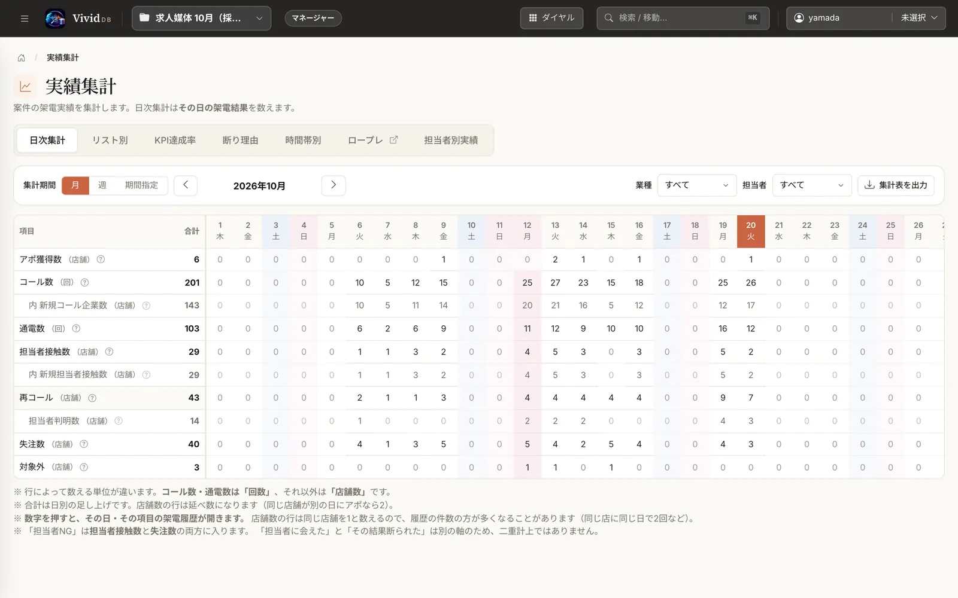This screenshot has height=598, width=958.
Task: Switch to KPI達成率 tab
Action: pos(175,141)
